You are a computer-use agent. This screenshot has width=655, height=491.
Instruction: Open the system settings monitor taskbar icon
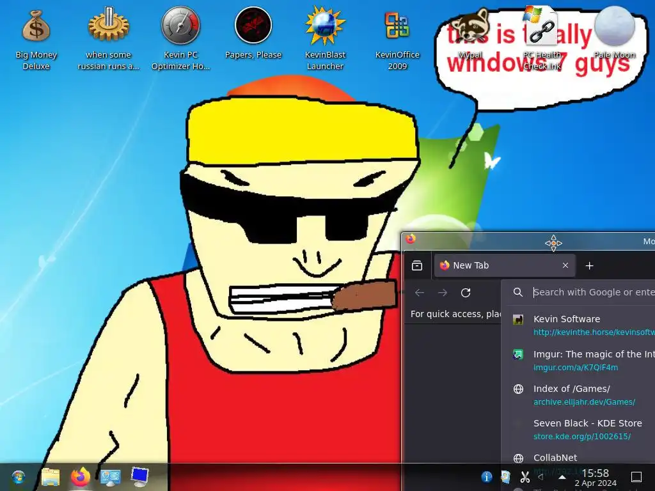[x=110, y=477]
